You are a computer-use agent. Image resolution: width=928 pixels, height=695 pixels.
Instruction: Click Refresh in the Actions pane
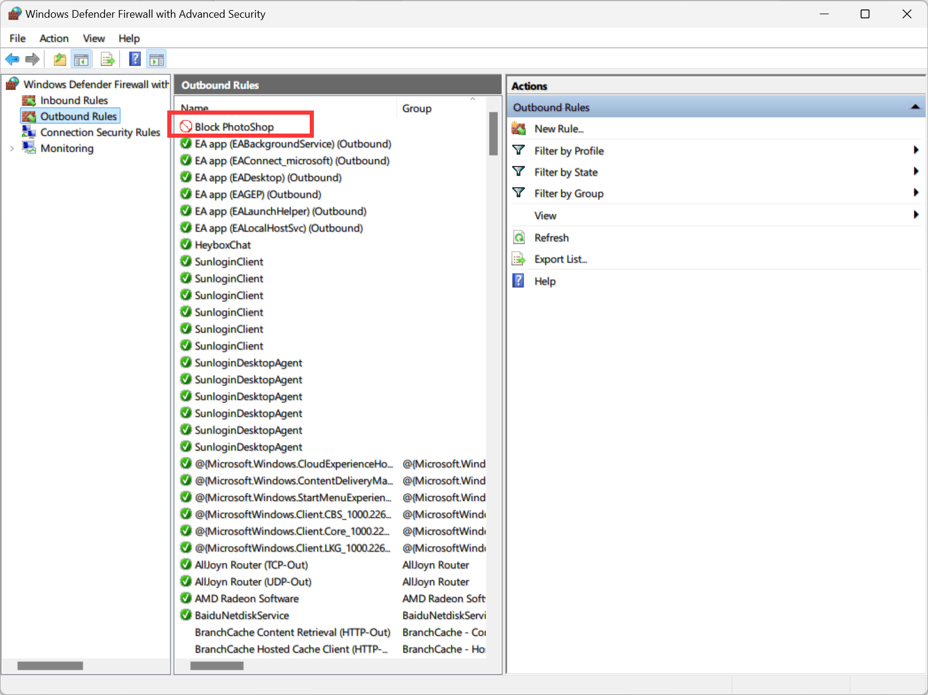(x=551, y=238)
